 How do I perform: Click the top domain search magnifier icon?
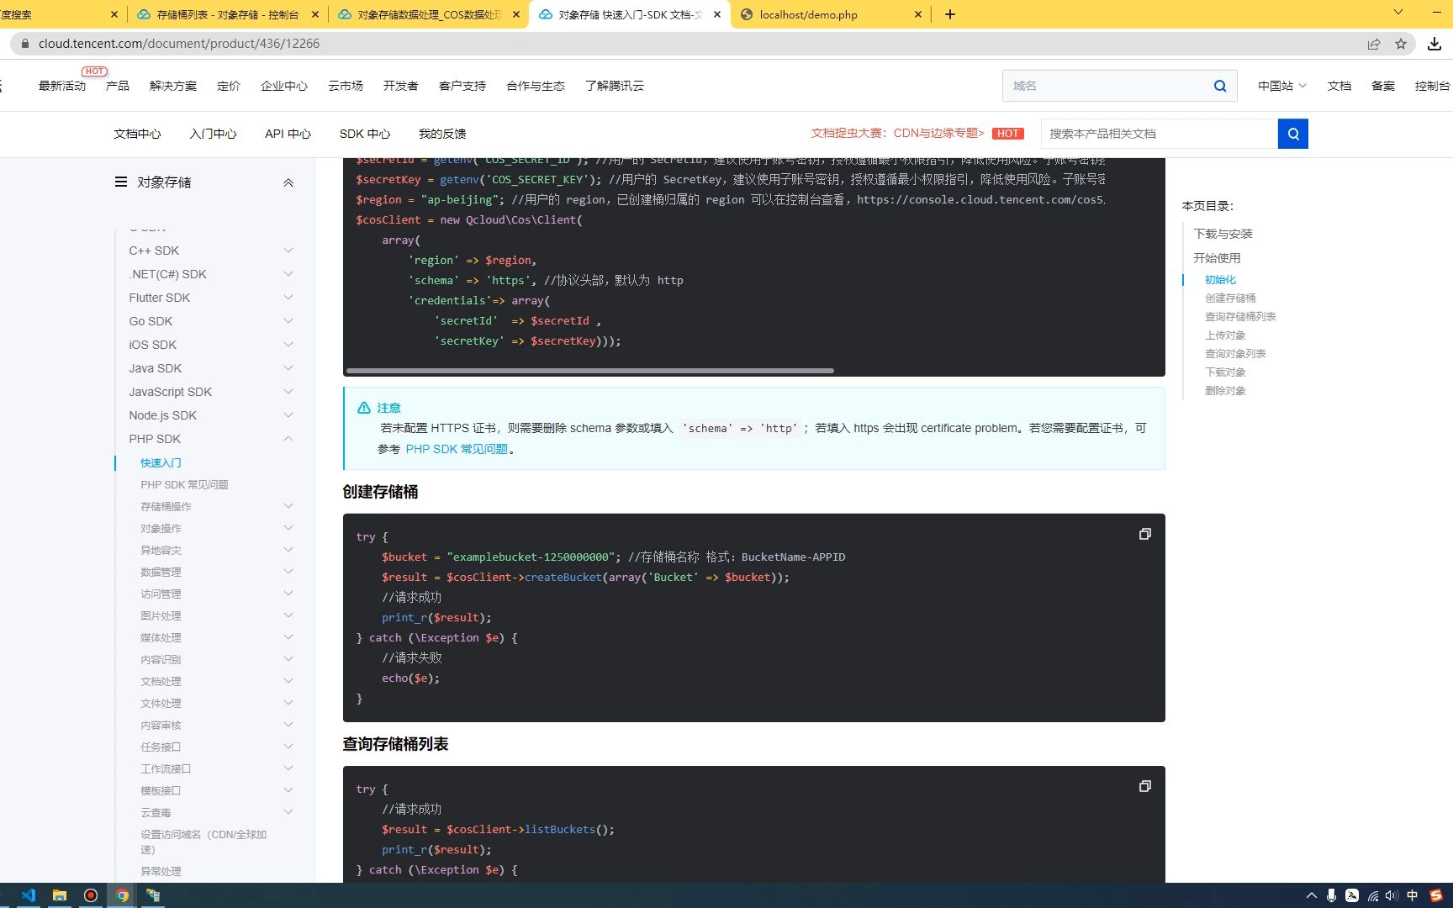point(1220,86)
